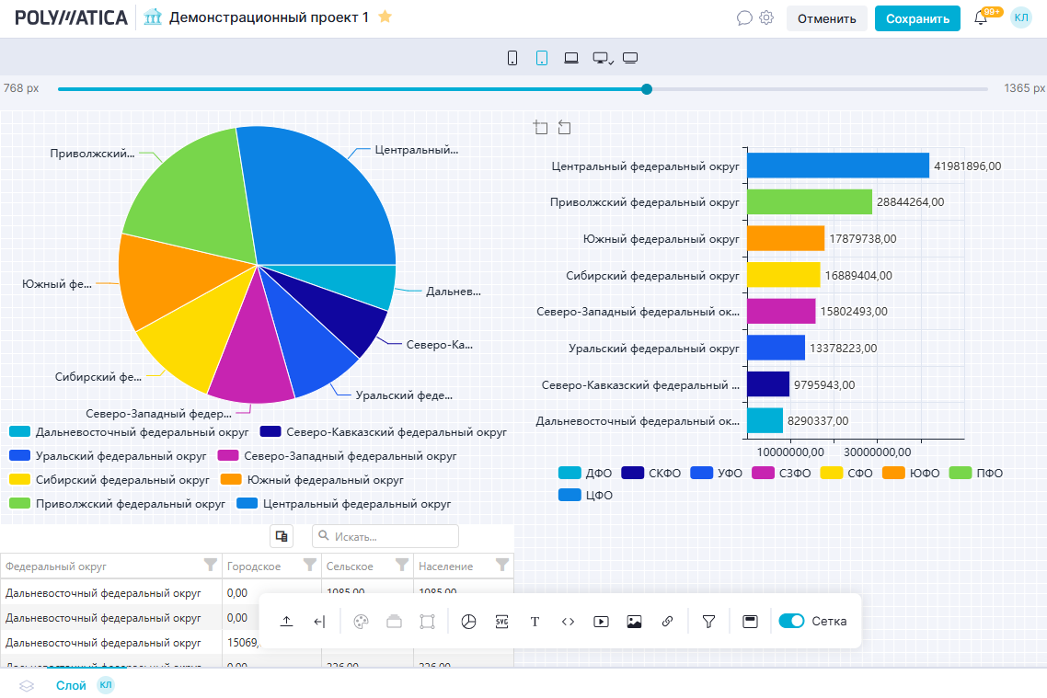Image resolution: width=1047 pixels, height=698 pixels.
Task: Add a chart widget from the toolbar
Action: click(469, 622)
